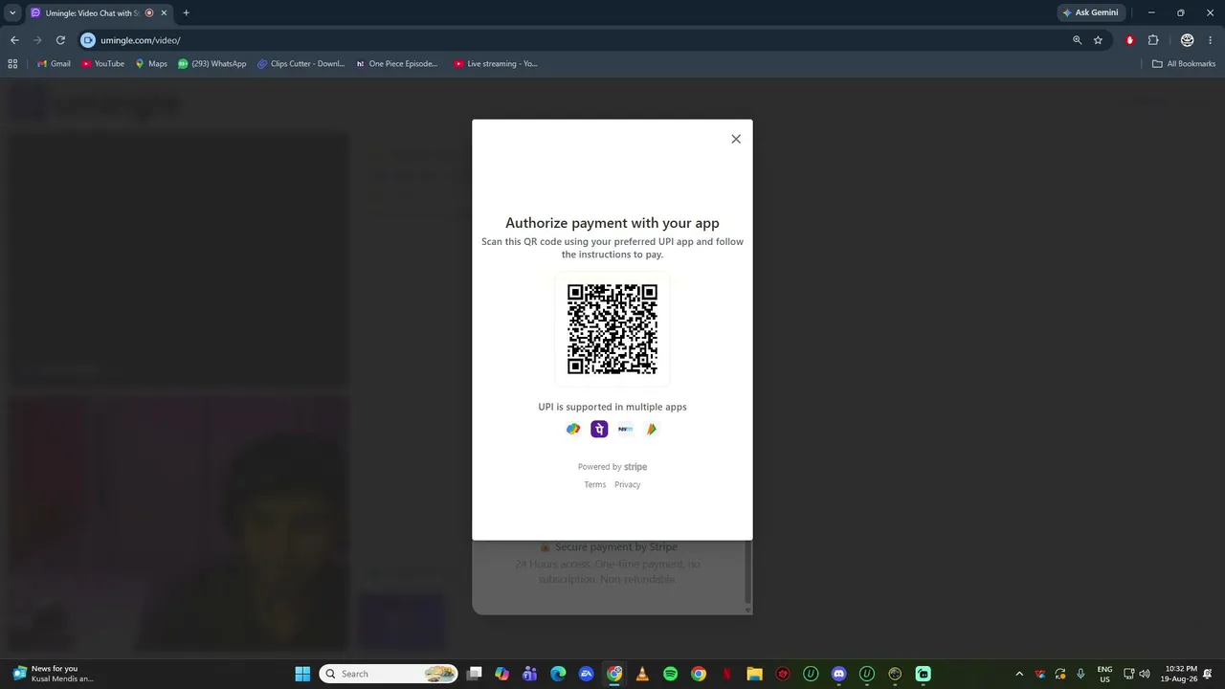
Task: Open the All Bookmarks folder
Action: point(1184,64)
